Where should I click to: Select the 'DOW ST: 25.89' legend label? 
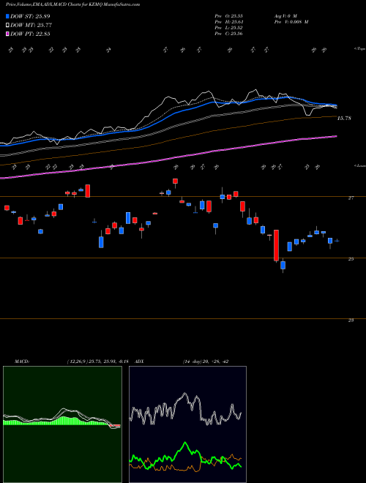[30, 16]
